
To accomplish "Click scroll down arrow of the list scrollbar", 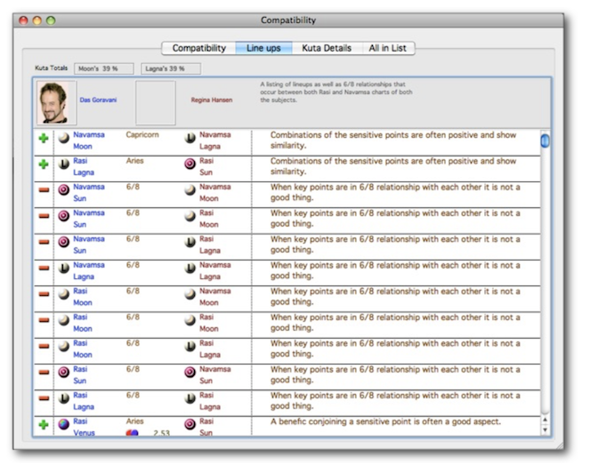I will (545, 429).
